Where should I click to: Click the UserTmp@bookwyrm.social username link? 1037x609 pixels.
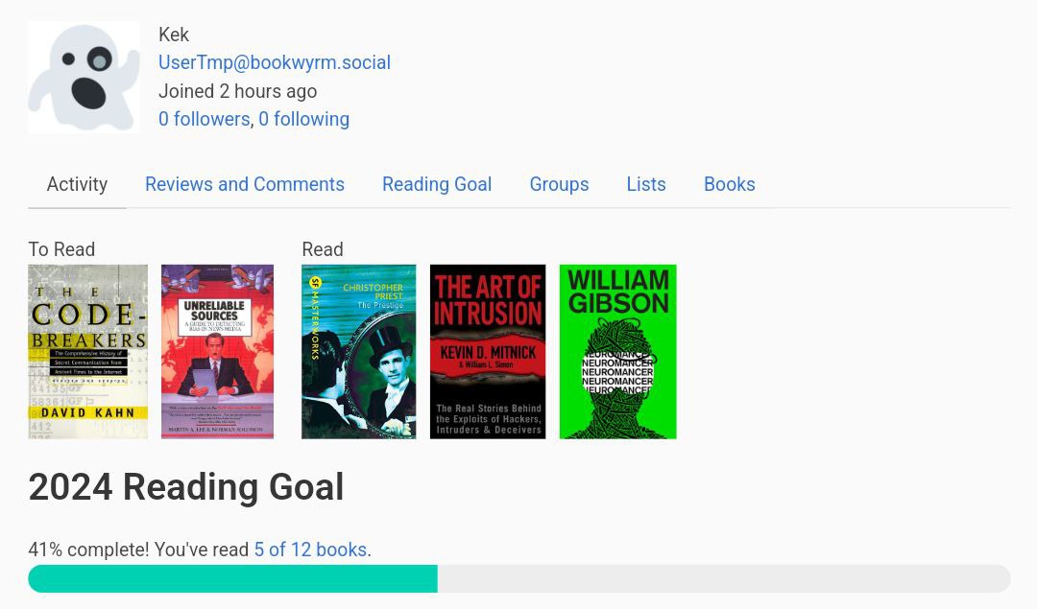pyautogui.click(x=275, y=62)
